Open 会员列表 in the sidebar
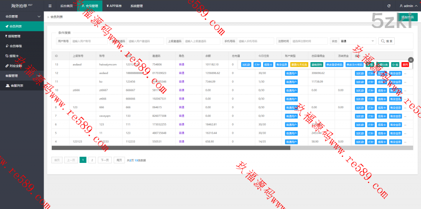The height and width of the screenshot is (209, 421). 22,26
